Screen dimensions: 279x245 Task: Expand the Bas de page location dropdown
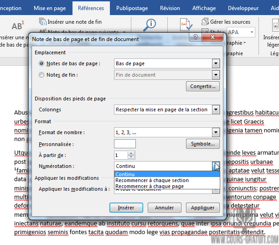tap(216, 64)
